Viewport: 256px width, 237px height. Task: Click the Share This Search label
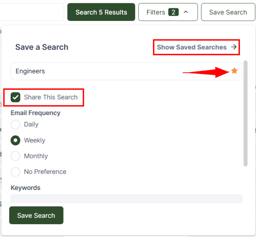51,97
